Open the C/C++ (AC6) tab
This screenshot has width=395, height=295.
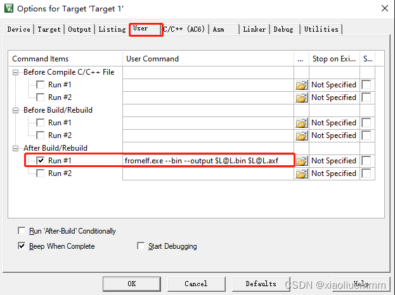184,29
